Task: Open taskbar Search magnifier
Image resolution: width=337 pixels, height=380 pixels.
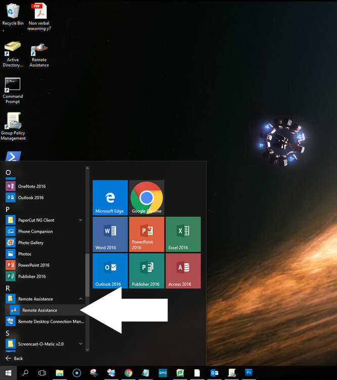Action: point(25,373)
